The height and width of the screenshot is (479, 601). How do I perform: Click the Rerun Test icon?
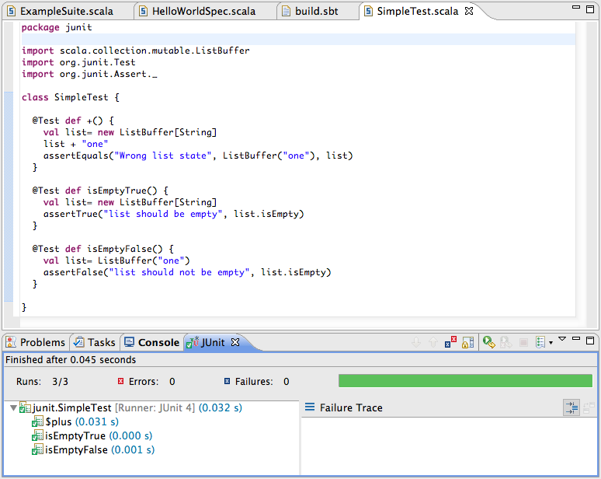(x=488, y=342)
